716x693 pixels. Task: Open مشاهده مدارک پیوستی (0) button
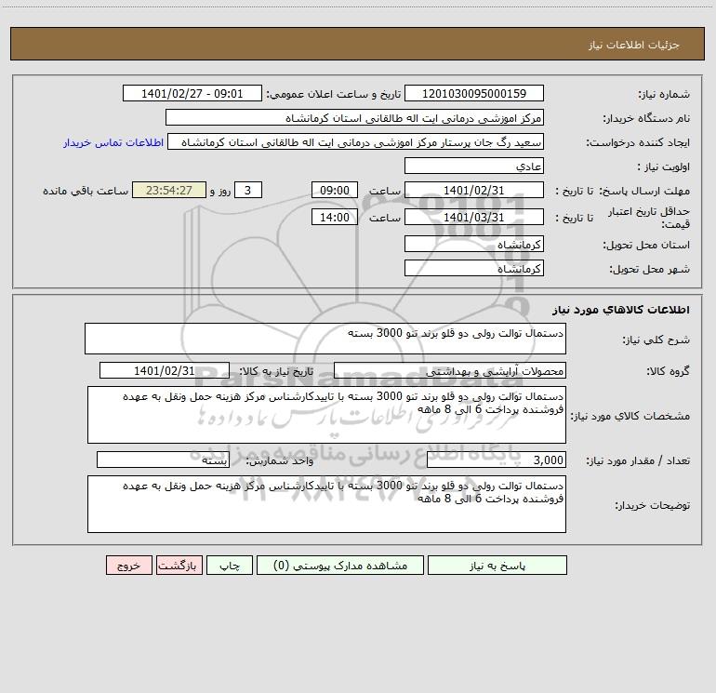click(x=340, y=565)
